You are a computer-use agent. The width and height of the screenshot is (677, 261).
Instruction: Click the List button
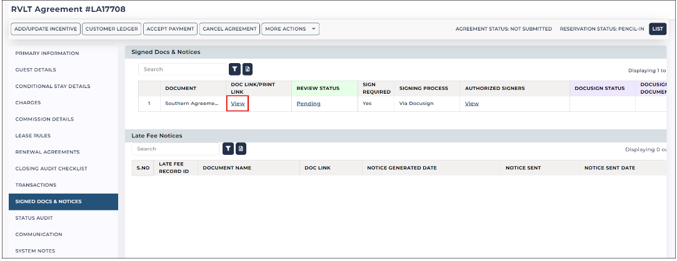coord(658,29)
